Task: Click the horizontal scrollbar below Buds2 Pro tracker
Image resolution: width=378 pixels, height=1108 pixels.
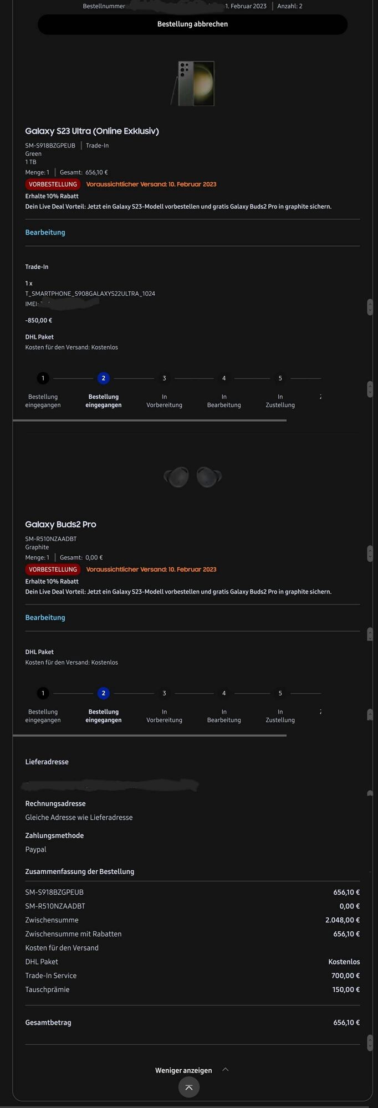Action: 150,735
